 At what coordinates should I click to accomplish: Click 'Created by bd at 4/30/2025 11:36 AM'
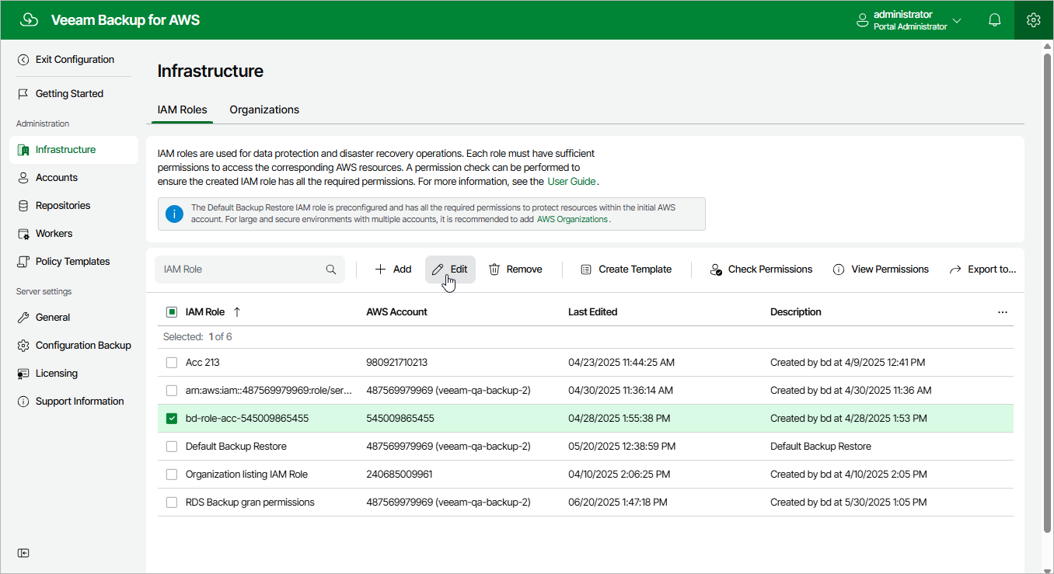(851, 391)
